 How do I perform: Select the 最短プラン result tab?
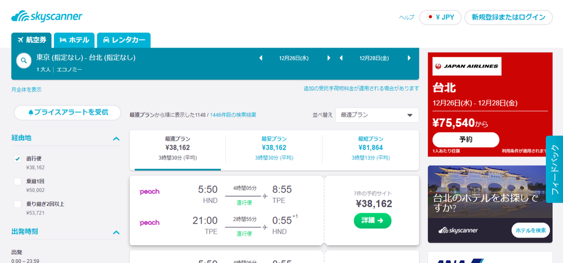click(371, 148)
